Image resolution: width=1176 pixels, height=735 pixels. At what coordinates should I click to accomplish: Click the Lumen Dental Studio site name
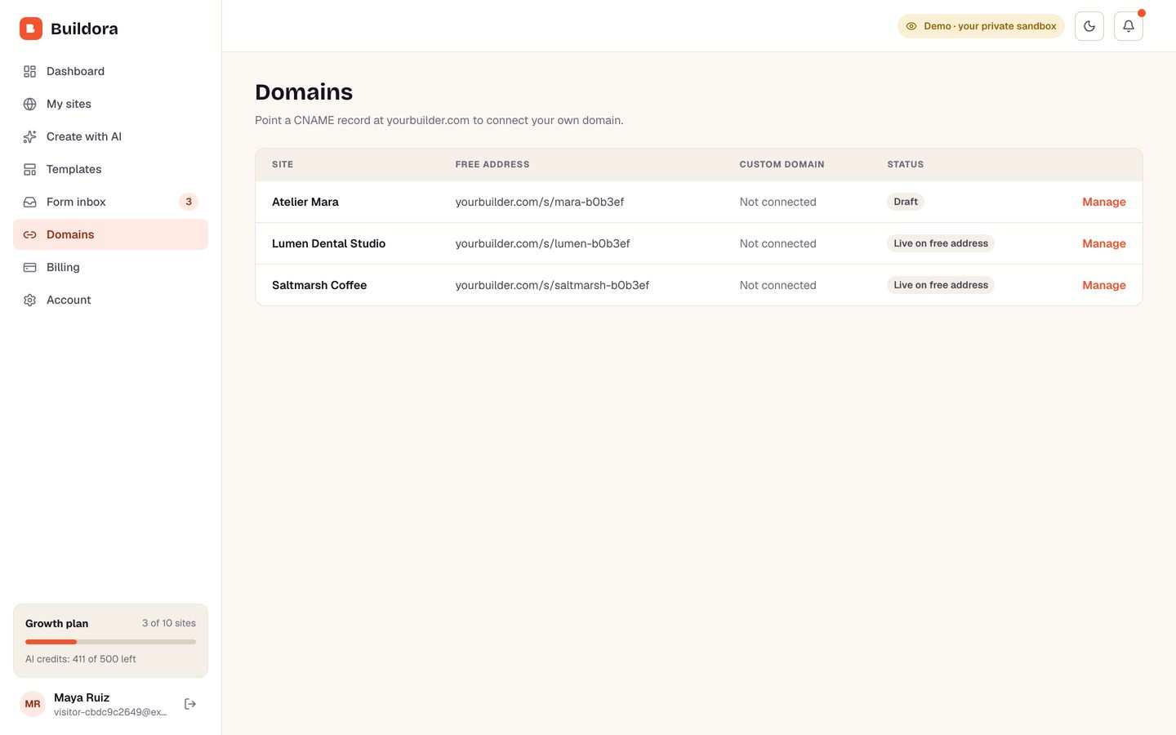tap(328, 243)
